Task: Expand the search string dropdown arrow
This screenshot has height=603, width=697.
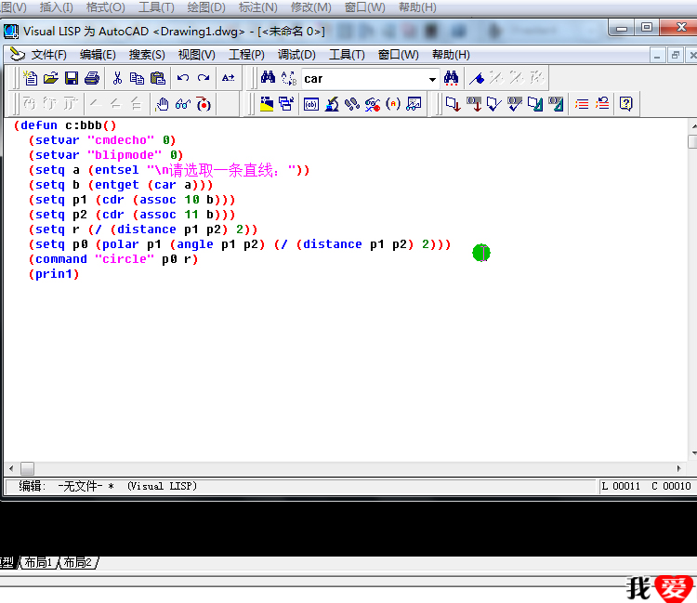Action: pyautogui.click(x=432, y=79)
